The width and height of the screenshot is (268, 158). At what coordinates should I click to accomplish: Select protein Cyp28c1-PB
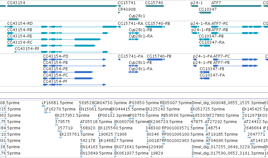click(x=134, y=66)
